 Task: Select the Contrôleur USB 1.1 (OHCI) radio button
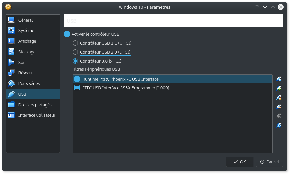pyautogui.click(x=75, y=43)
